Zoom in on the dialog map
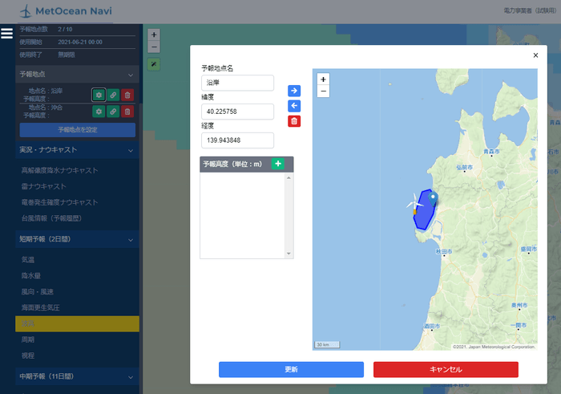Image resolution: width=561 pixels, height=394 pixels. 323,79
